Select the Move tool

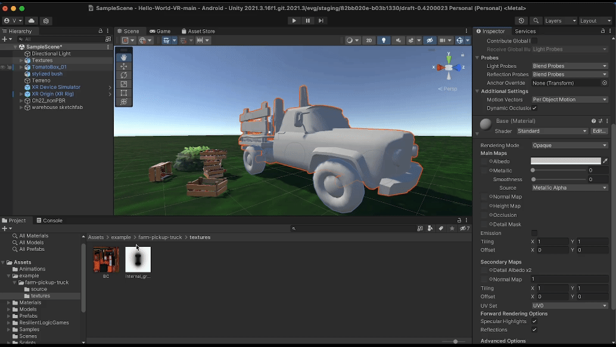point(124,66)
